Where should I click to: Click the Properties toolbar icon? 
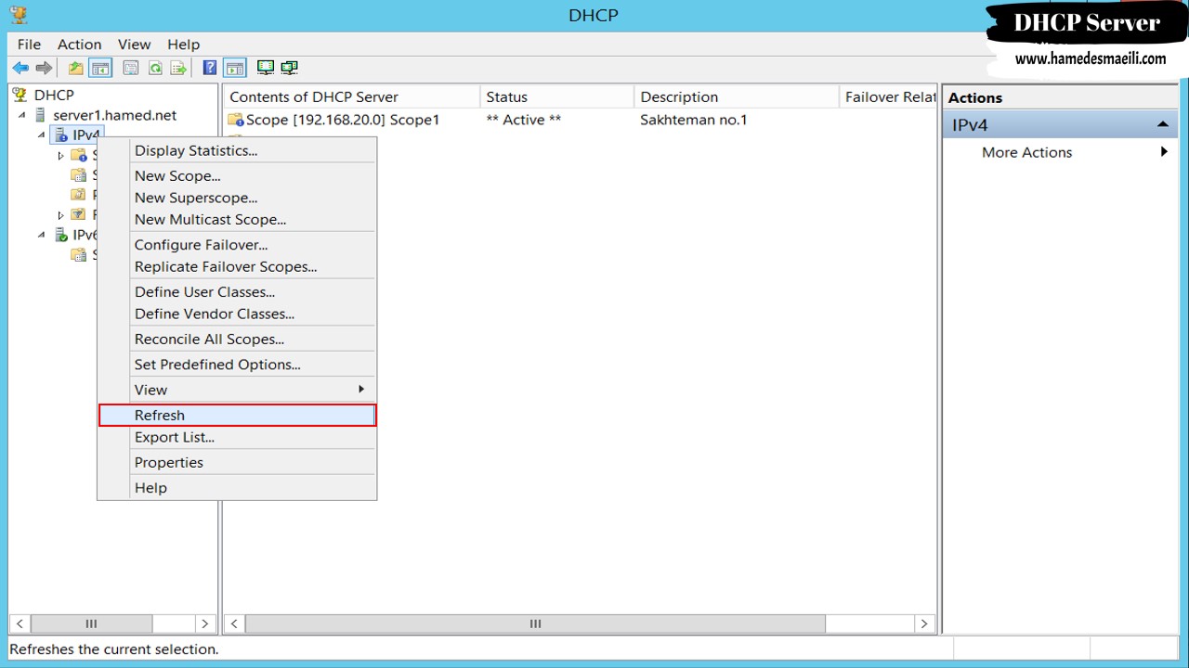point(131,68)
